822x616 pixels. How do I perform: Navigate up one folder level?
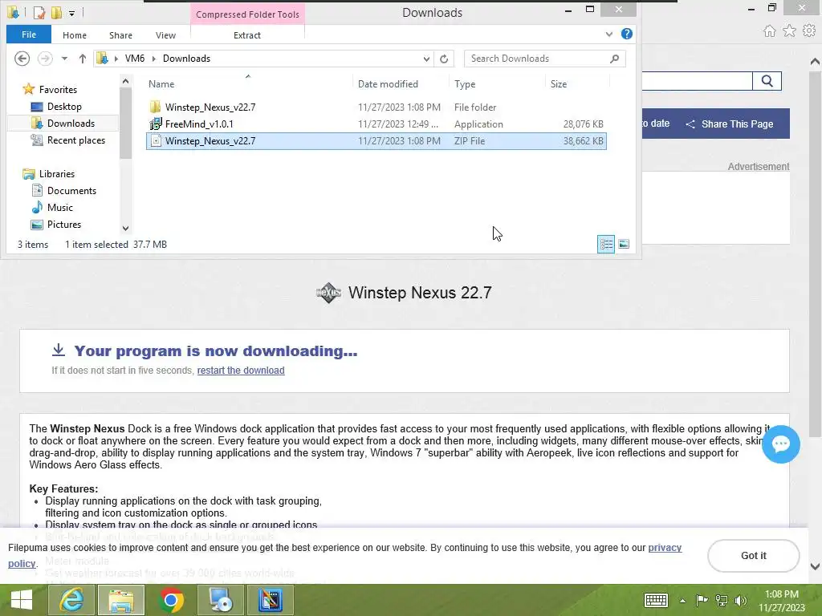click(x=83, y=59)
